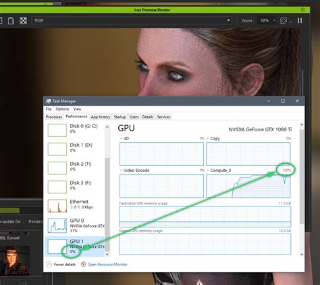Open the Users tab
This screenshot has width=320, height=285.
[134, 117]
